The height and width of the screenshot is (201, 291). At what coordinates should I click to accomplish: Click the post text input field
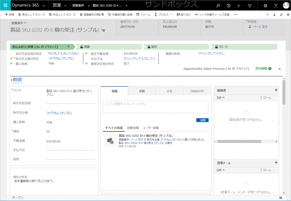tap(155, 107)
